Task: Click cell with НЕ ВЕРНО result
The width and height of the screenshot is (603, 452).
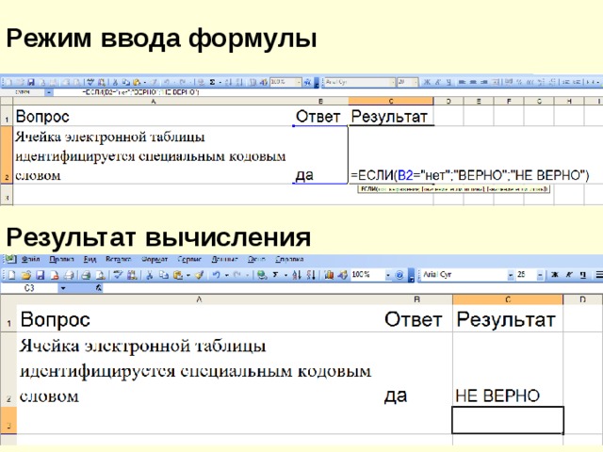Action: click(508, 369)
